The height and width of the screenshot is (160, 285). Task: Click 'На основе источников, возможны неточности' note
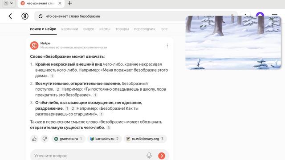[73, 48]
